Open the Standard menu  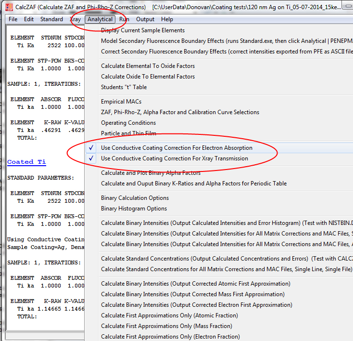[51, 19]
